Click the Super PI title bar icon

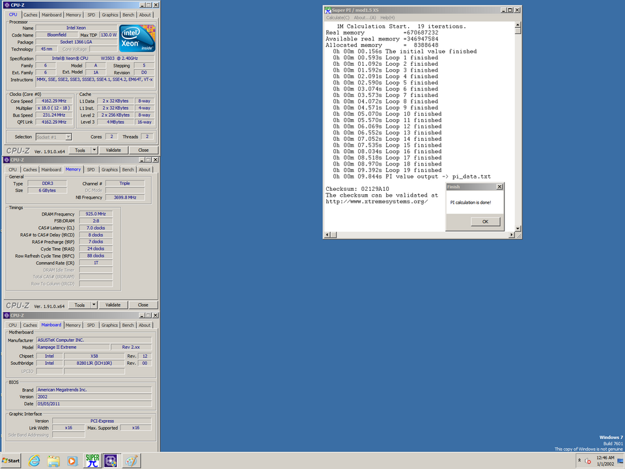click(x=327, y=10)
